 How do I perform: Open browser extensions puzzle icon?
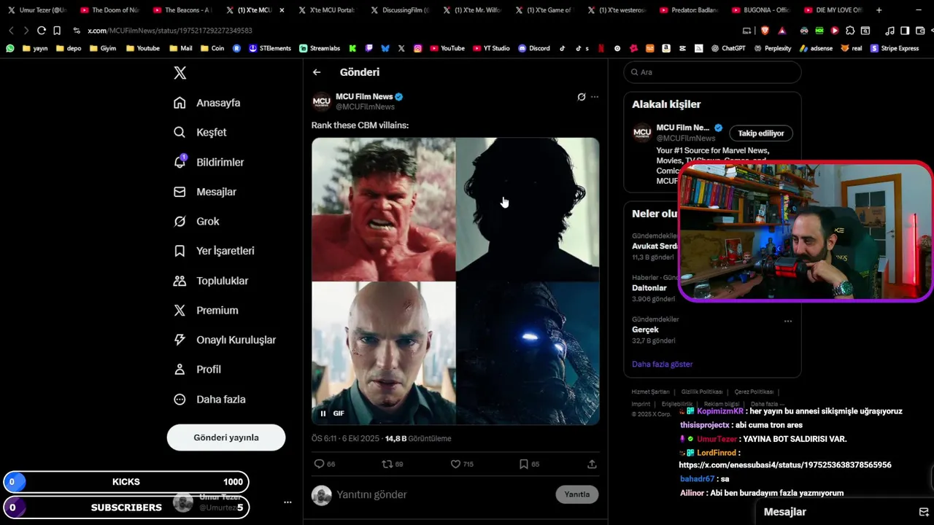[850, 31]
